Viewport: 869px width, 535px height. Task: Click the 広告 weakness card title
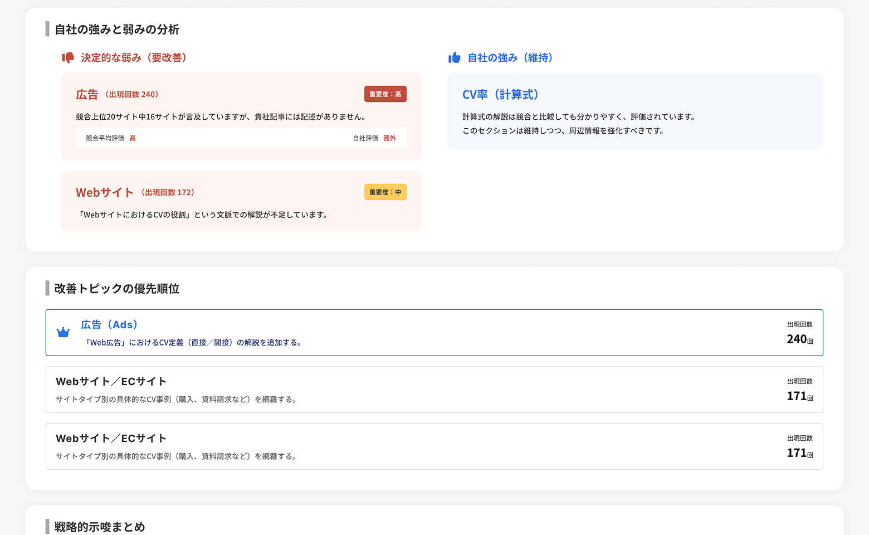87,95
